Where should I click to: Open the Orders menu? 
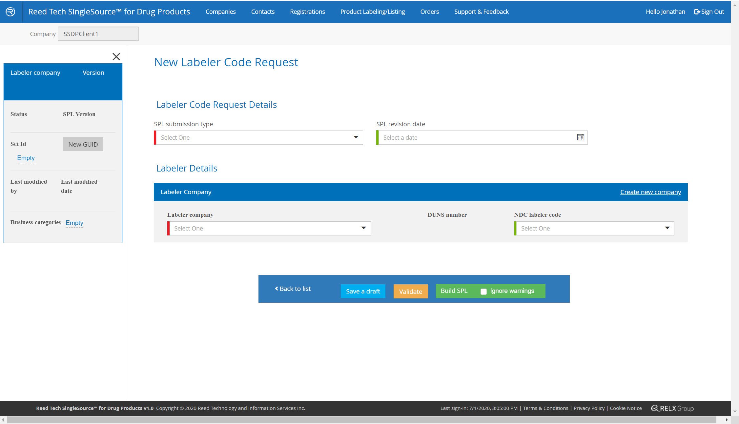[x=429, y=12]
